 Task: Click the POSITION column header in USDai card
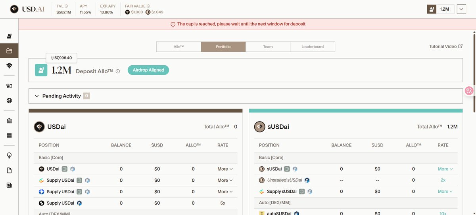click(49, 145)
